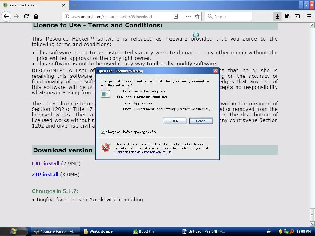Open the Windows Start button

click(x=14, y=231)
